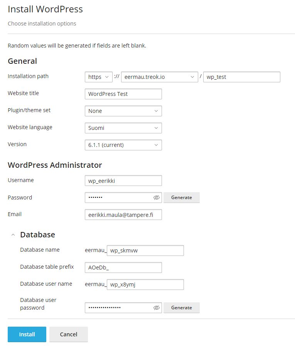Collapse the Database section
This screenshot has height=346, width=295.
pos(13,234)
